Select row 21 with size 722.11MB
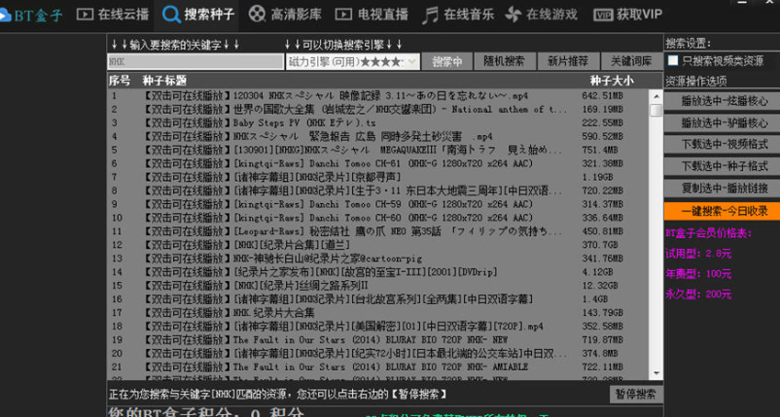This screenshot has width=780, height=417. 378,367
